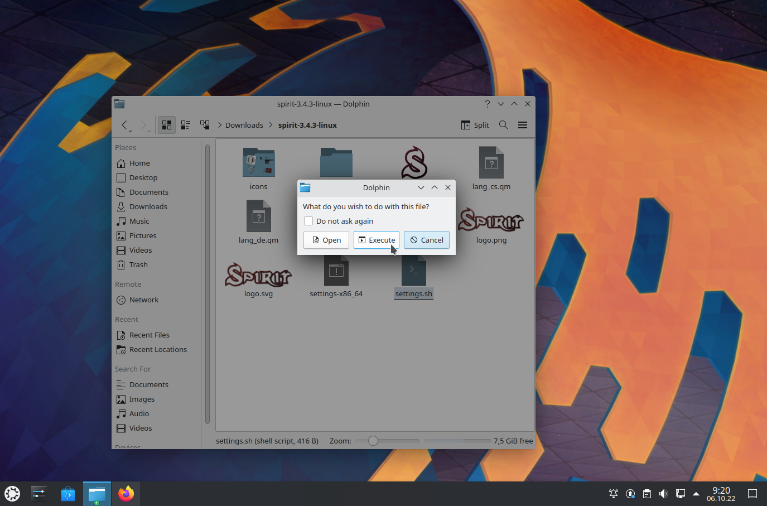767x506 pixels.
Task: Switch to Compact view mode in toolbar
Action: point(186,125)
